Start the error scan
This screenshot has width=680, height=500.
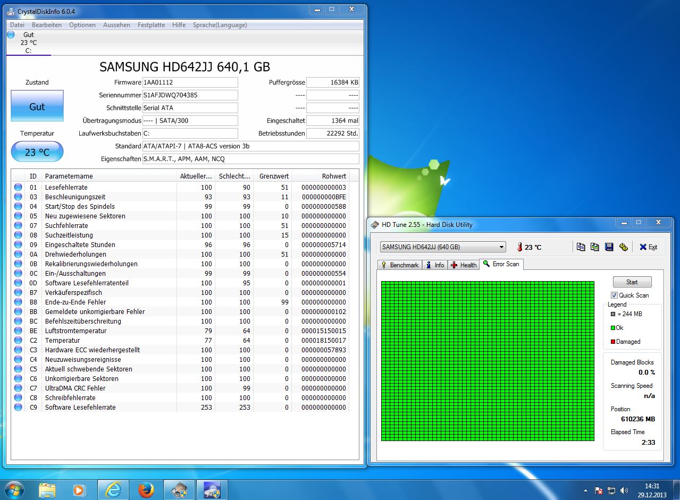coord(632,282)
